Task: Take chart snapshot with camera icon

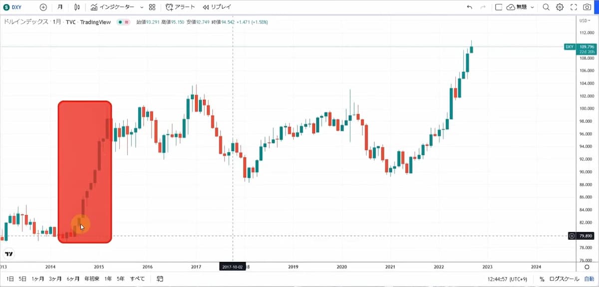Action: (x=587, y=7)
